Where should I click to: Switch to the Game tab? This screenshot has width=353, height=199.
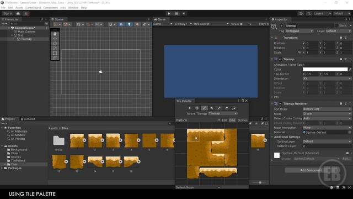pos(159,19)
